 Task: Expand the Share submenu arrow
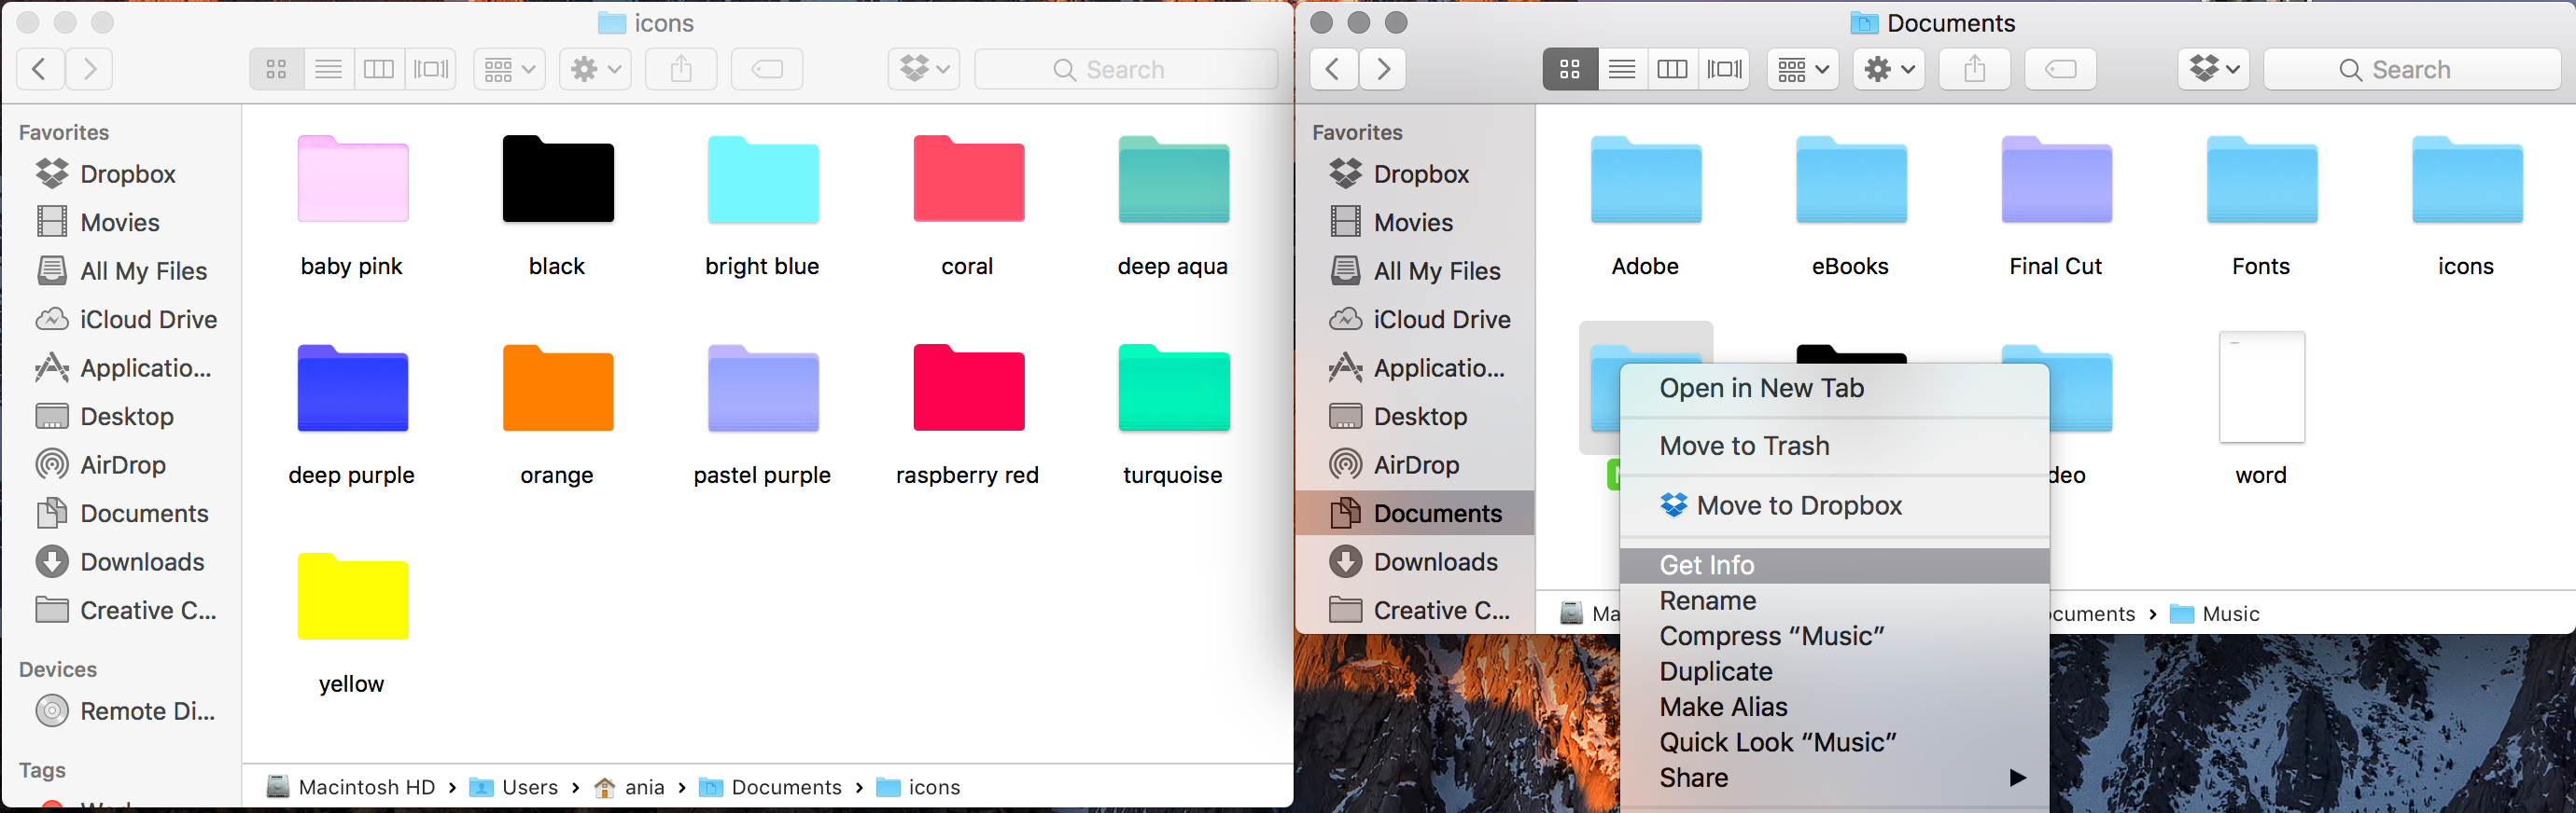(x=2018, y=779)
